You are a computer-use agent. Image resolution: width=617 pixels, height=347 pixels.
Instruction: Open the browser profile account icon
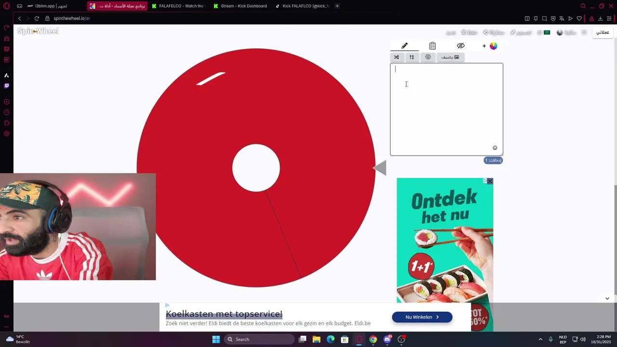coord(591,18)
